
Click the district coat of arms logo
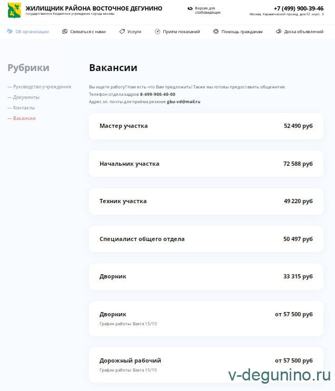click(14, 10)
